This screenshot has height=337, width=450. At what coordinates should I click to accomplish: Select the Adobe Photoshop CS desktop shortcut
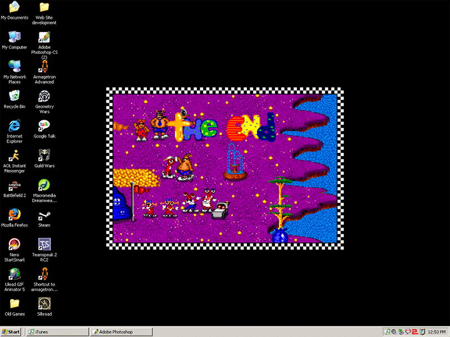(x=44, y=38)
